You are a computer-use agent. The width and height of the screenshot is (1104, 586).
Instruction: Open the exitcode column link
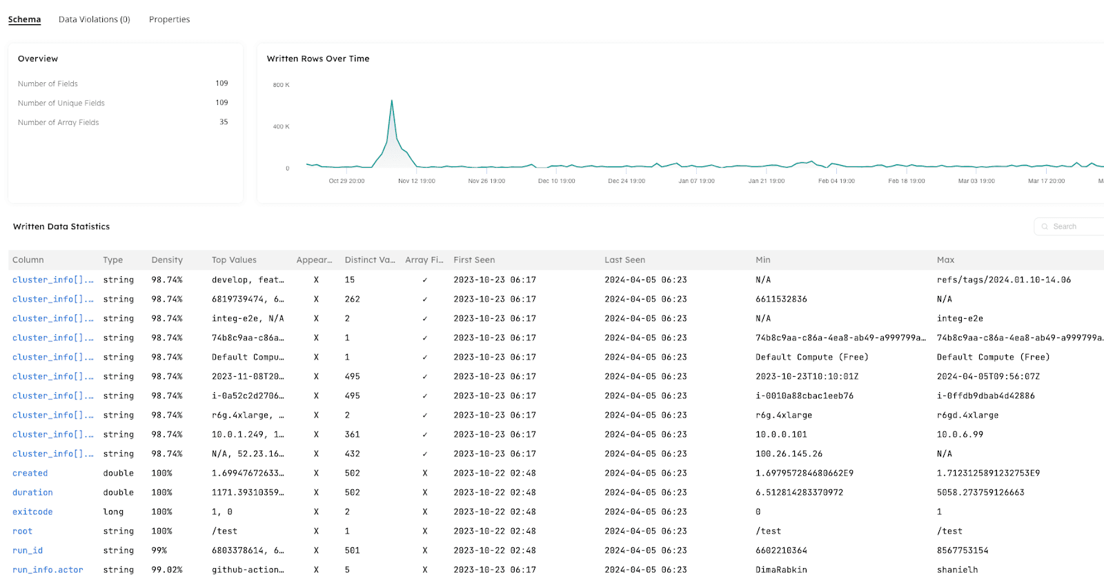point(32,512)
